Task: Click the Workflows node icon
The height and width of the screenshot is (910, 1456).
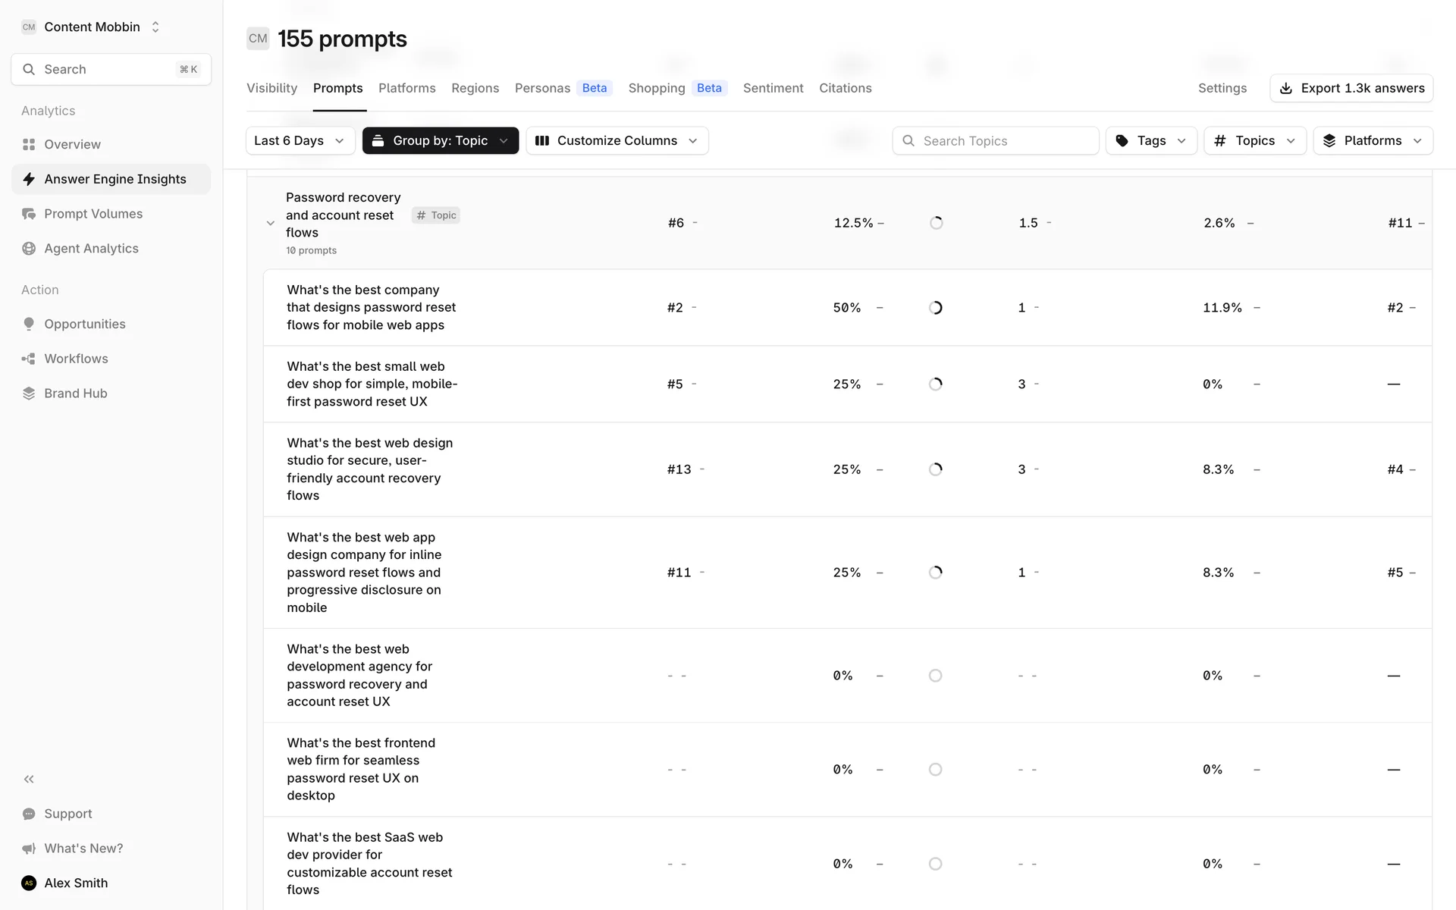Action: [x=29, y=359]
